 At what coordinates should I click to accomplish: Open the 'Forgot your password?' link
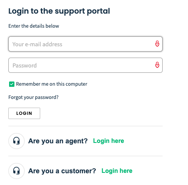(x=33, y=97)
